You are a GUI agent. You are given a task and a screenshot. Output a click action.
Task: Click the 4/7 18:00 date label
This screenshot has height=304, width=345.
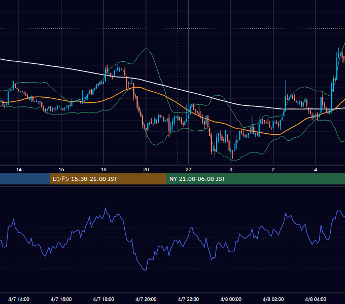coord(103,299)
